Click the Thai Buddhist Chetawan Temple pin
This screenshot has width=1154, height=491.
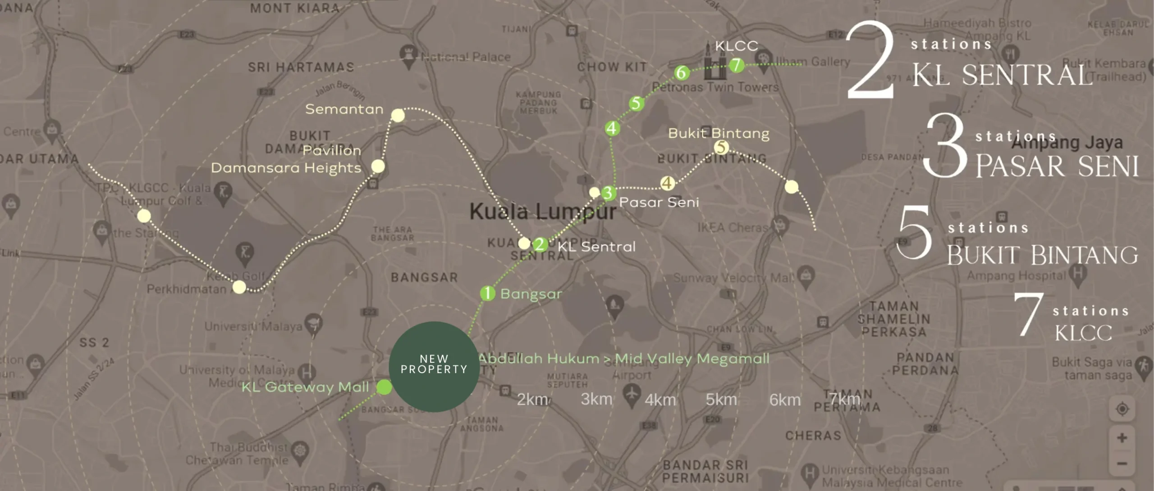pos(300,451)
